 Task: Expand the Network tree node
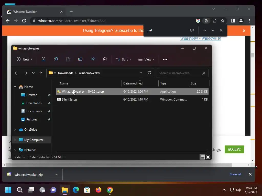pos(15,150)
